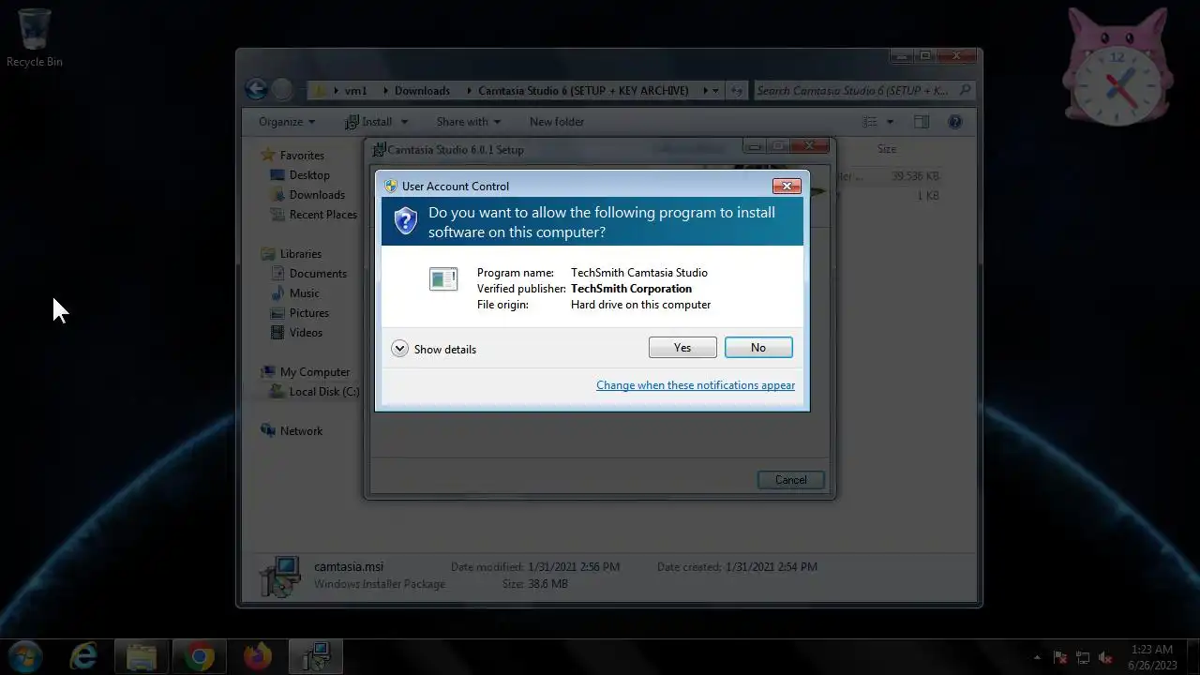Click Install in Explorer toolbar
This screenshot has width=1200, height=675.
(369, 122)
